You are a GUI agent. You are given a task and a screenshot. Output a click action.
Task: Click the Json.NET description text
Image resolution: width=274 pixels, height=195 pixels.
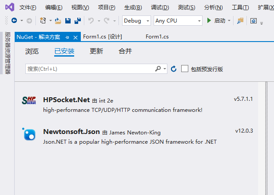click(130, 142)
